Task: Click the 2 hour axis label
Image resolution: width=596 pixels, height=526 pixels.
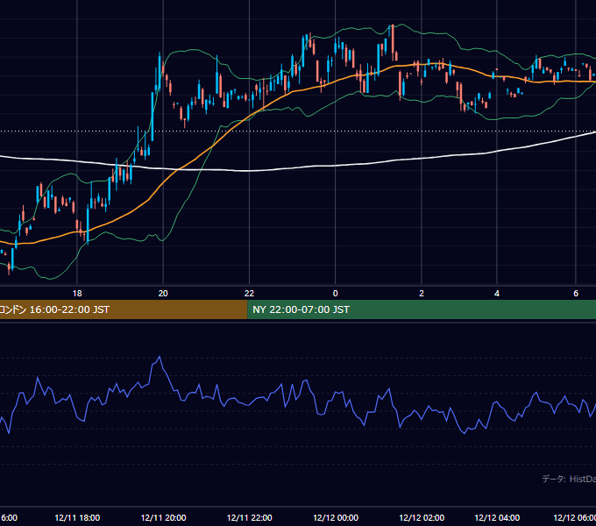Action: [422, 294]
